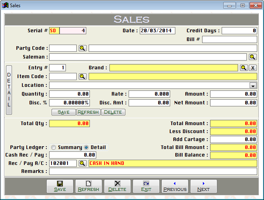
Task: Refresh the sales form from bottom toolbar
Action: 89,186
